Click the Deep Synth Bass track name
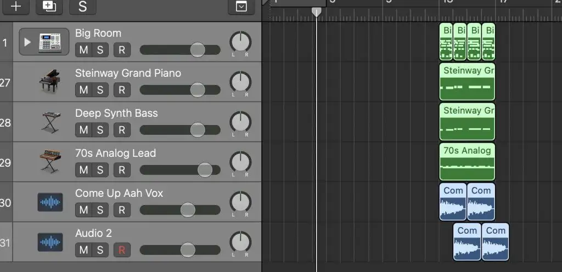Image resolution: width=562 pixels, height=272 pixels. 116,114
